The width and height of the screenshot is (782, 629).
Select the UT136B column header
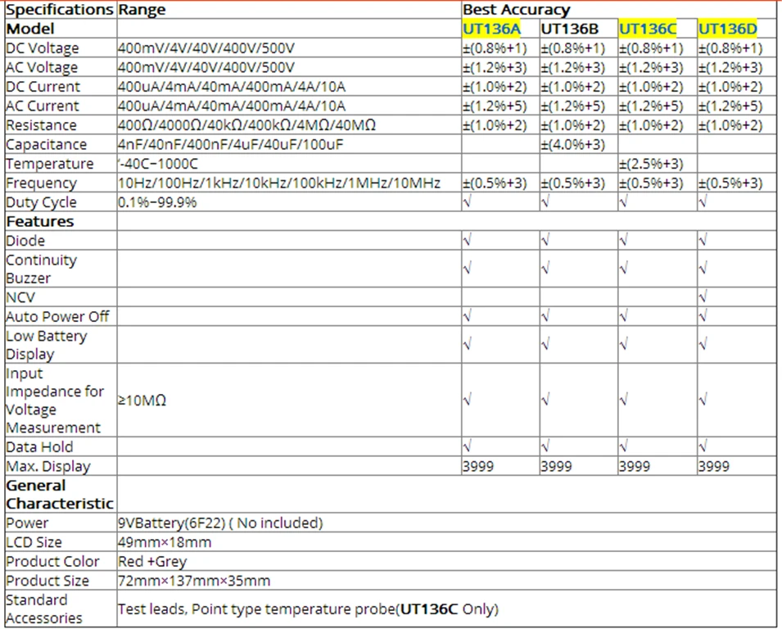tap(570, 29)
